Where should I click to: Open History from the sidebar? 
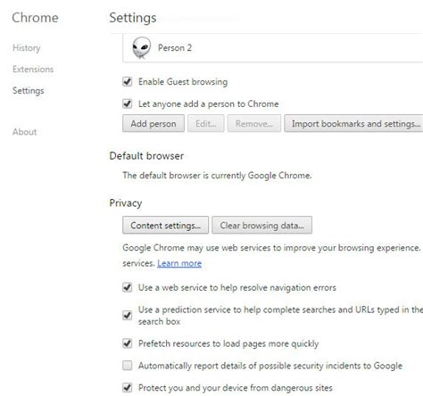coord(27,48)
